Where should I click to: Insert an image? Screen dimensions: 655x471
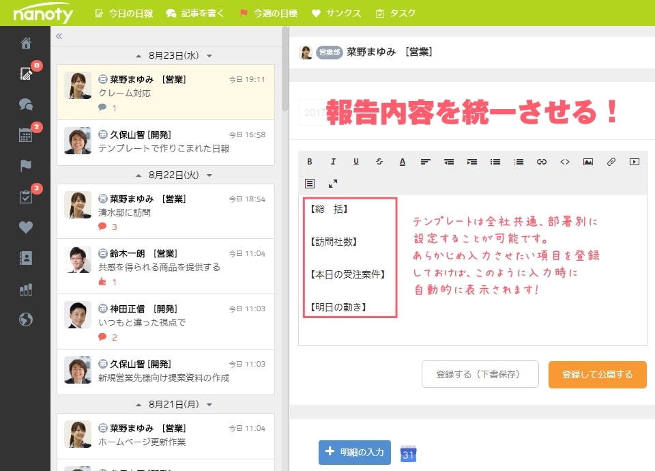coord(588,162)
